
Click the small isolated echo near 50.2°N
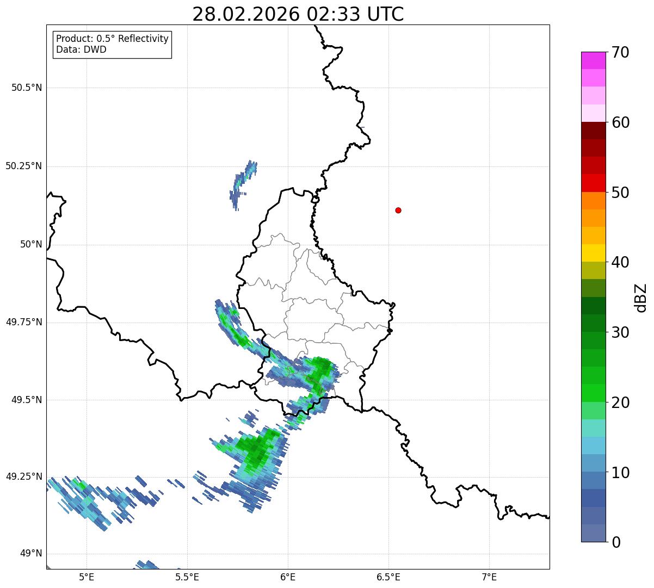[242, 185]
